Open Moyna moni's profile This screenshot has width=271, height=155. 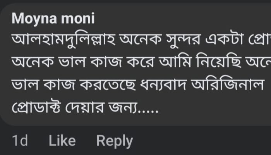pos(53,19)
